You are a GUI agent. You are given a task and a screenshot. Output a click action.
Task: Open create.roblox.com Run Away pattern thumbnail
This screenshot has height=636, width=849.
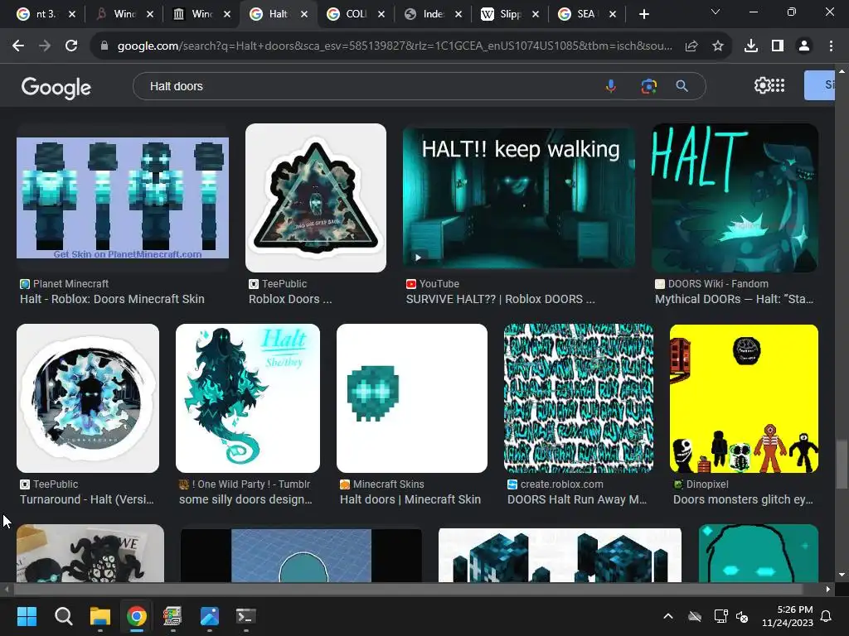[578, 398]
